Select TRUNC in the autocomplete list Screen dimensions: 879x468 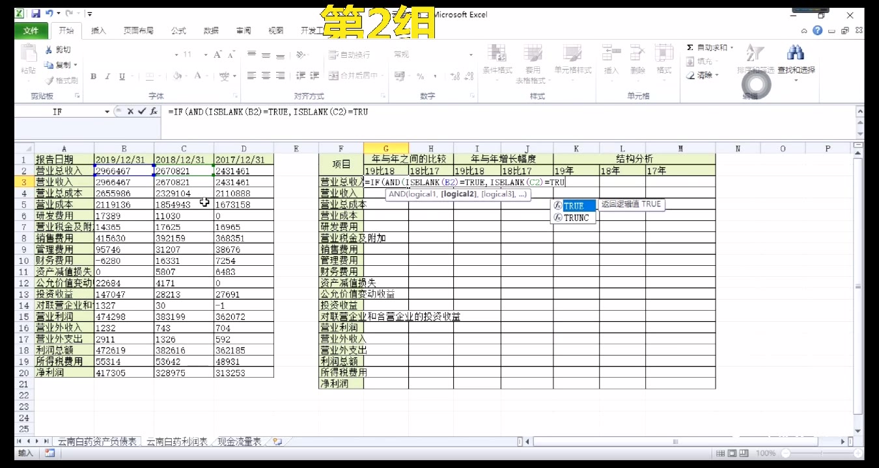pyautogui.click(x=574, y=218)
